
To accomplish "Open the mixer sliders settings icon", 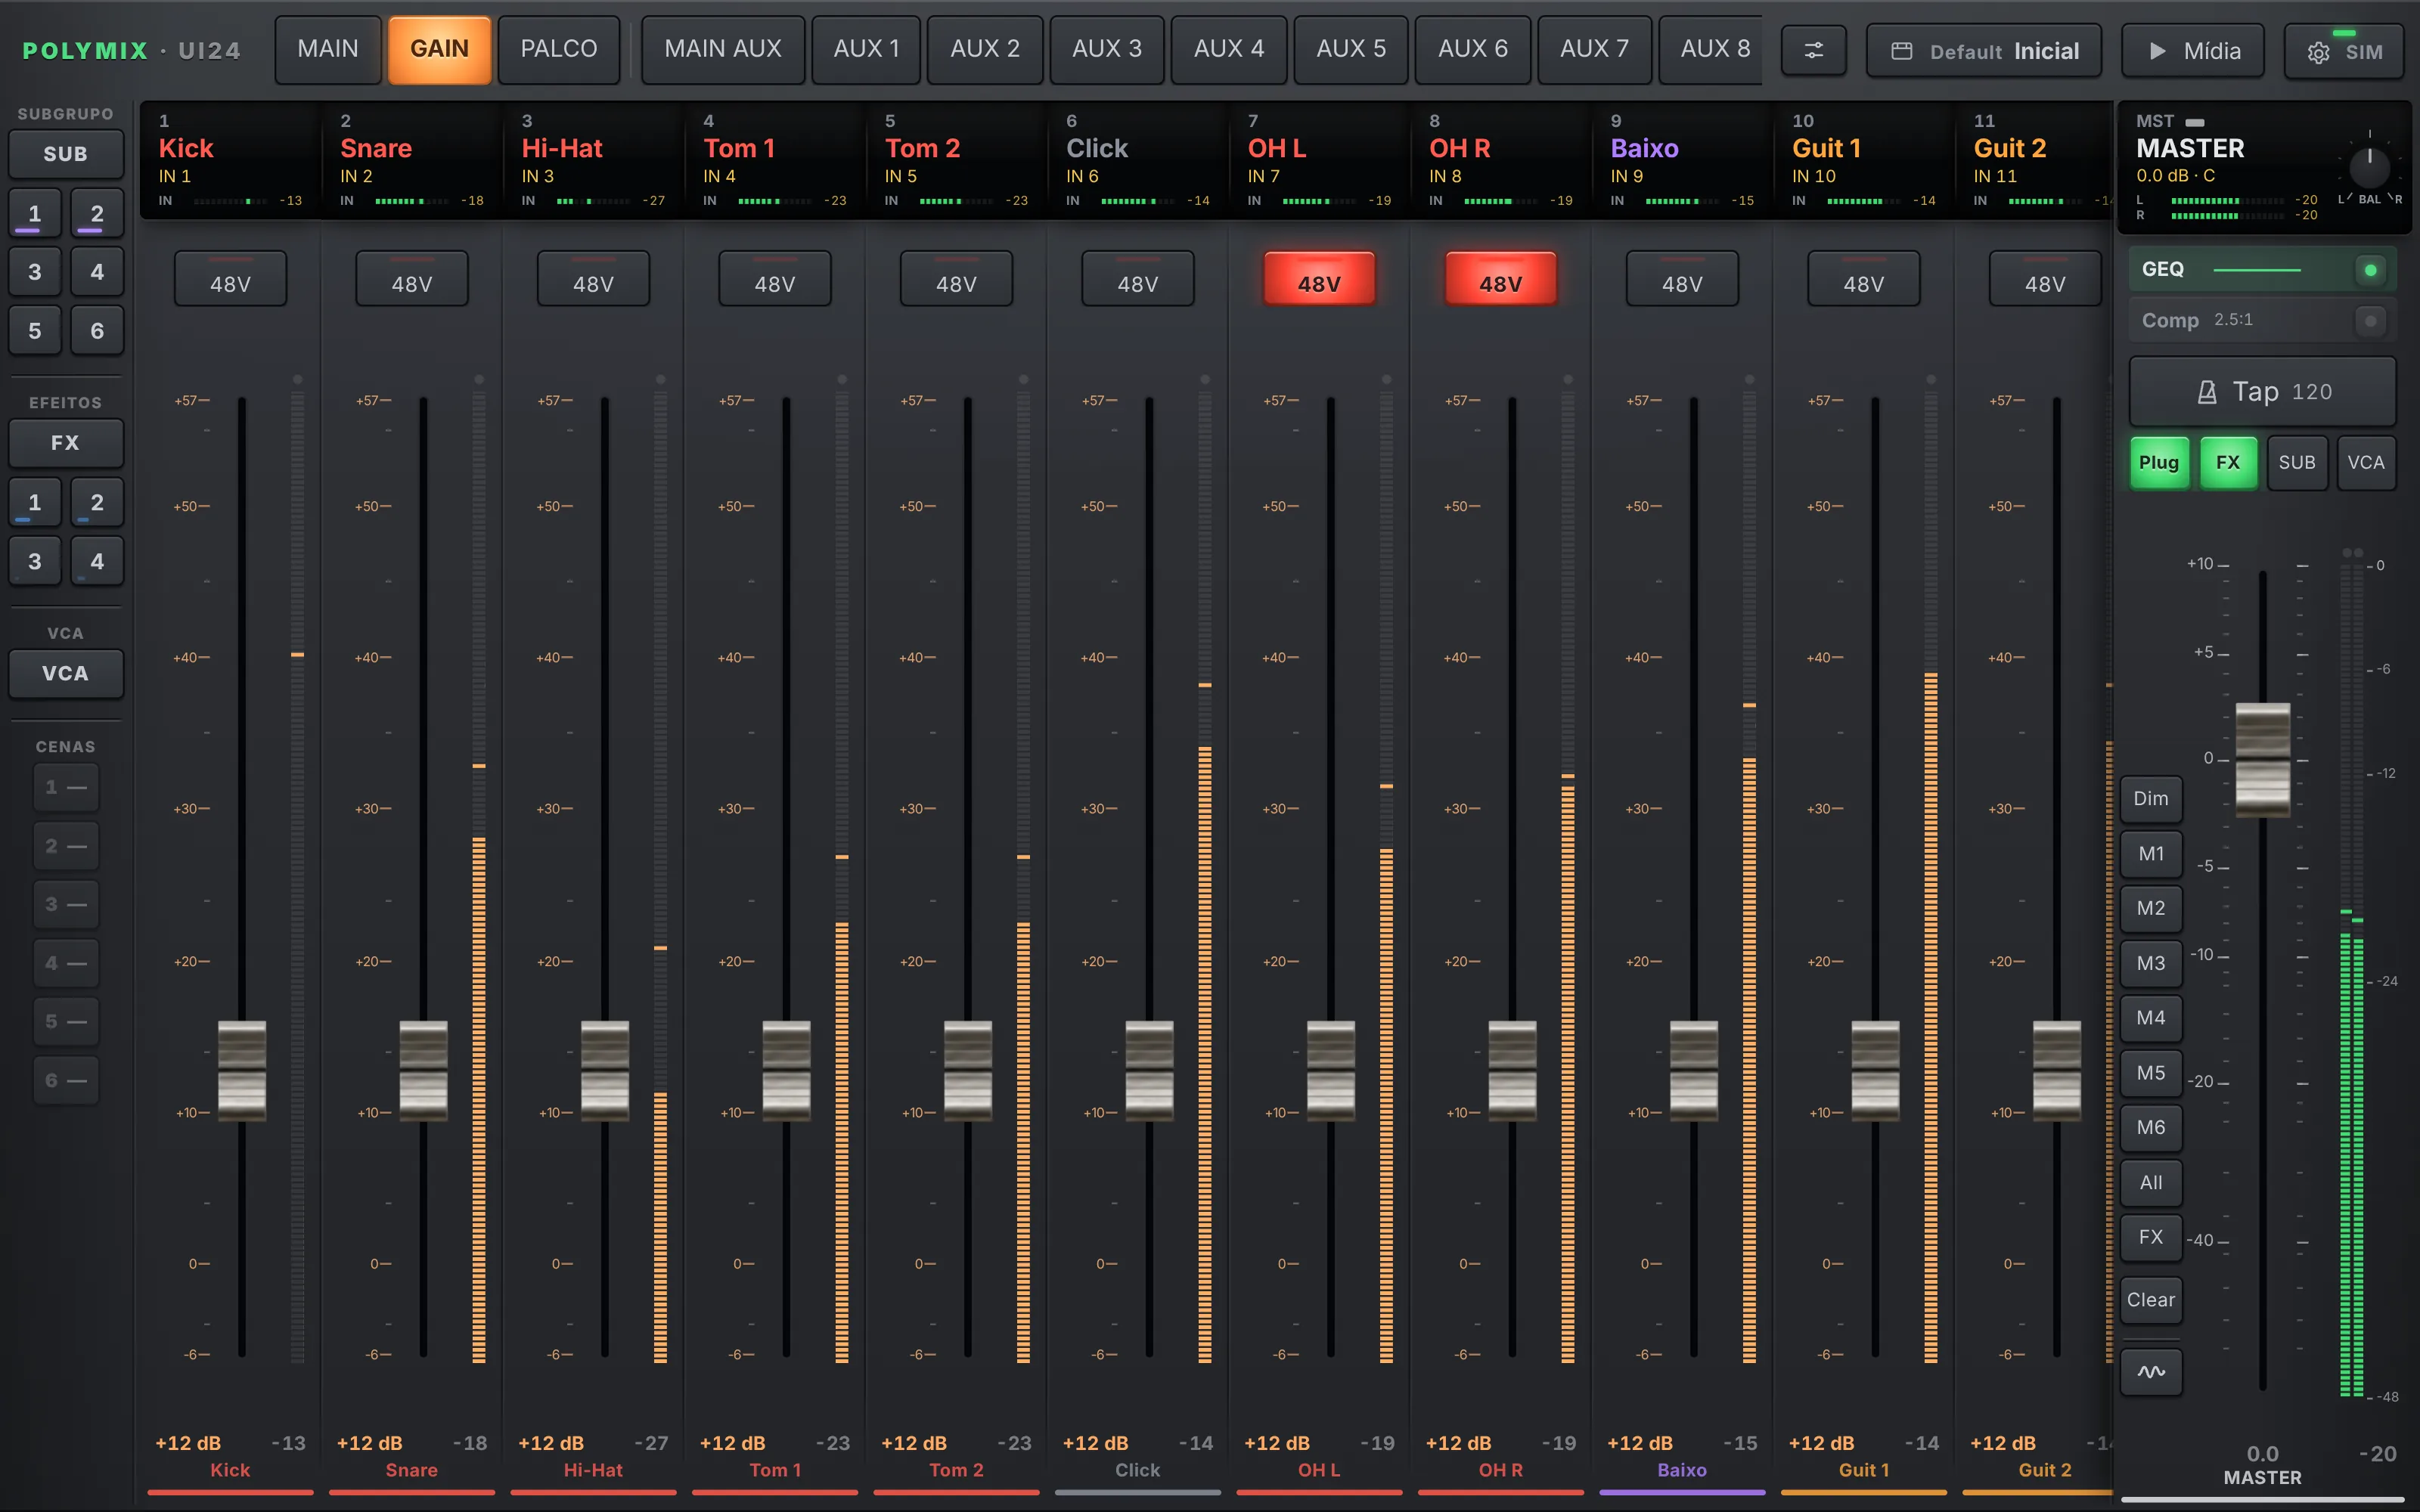I will [1813, 50].
